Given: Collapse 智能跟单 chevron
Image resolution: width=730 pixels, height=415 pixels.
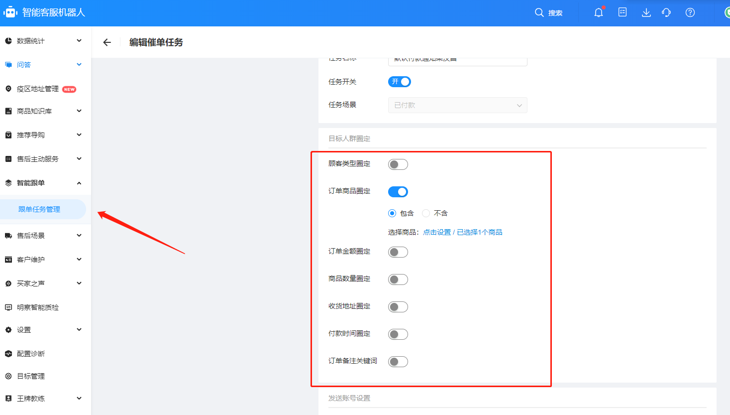Looking at the screenshot, I should pyautogui.click(x=79, y=183).
